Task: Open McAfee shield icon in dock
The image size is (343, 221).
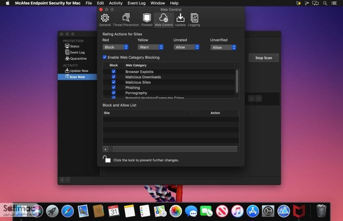Action: pyautogui.click(x=299, y=211)
